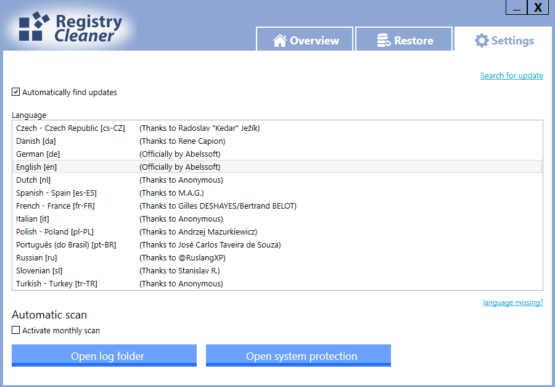Select Spanish - Spain [es-ES] language
The width and height of the screenshot is (555, 387).
277,193
